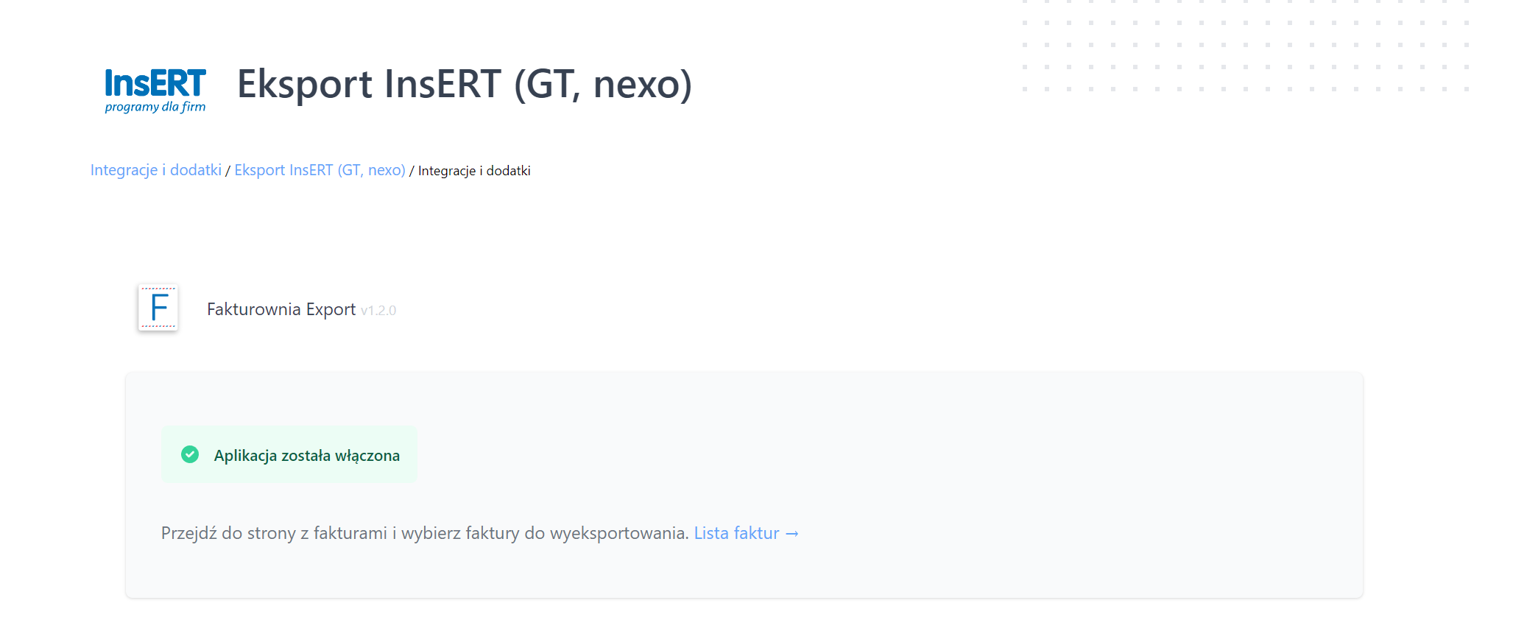1513x617 pixels.
Task: Click the word "nexo" in the page heading
Action: (637, 84)
